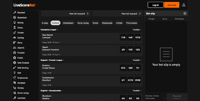Switch bet slip to Acca tab

[x=165, y=19]
